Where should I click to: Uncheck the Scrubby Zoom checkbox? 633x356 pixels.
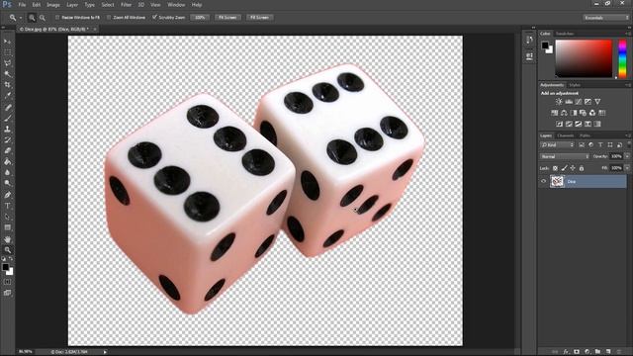pyautogui.click(x=154, y=18)
